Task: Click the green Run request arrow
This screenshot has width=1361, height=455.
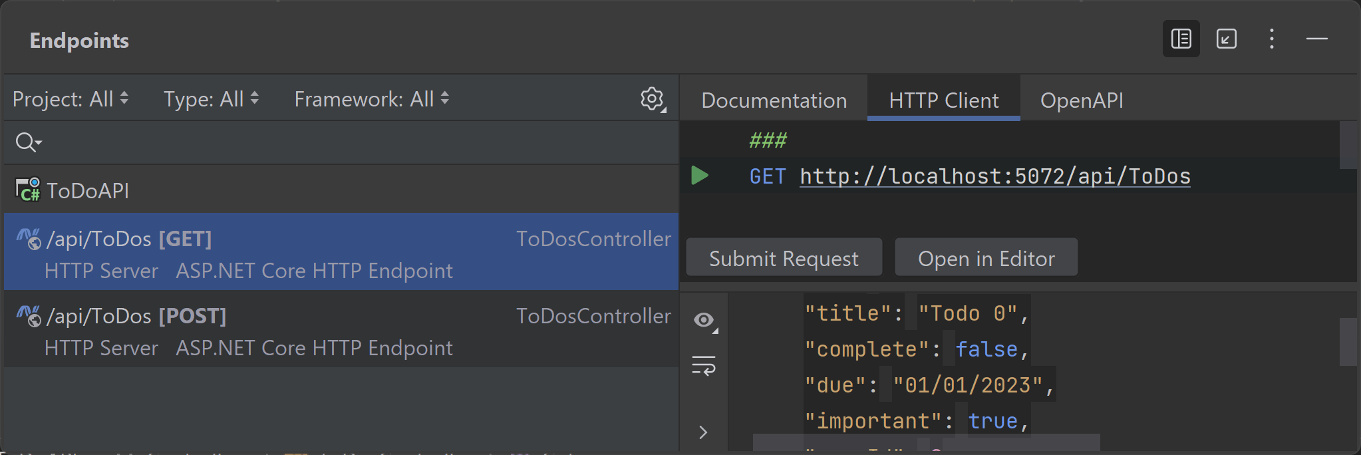Action: coord(699,176)
